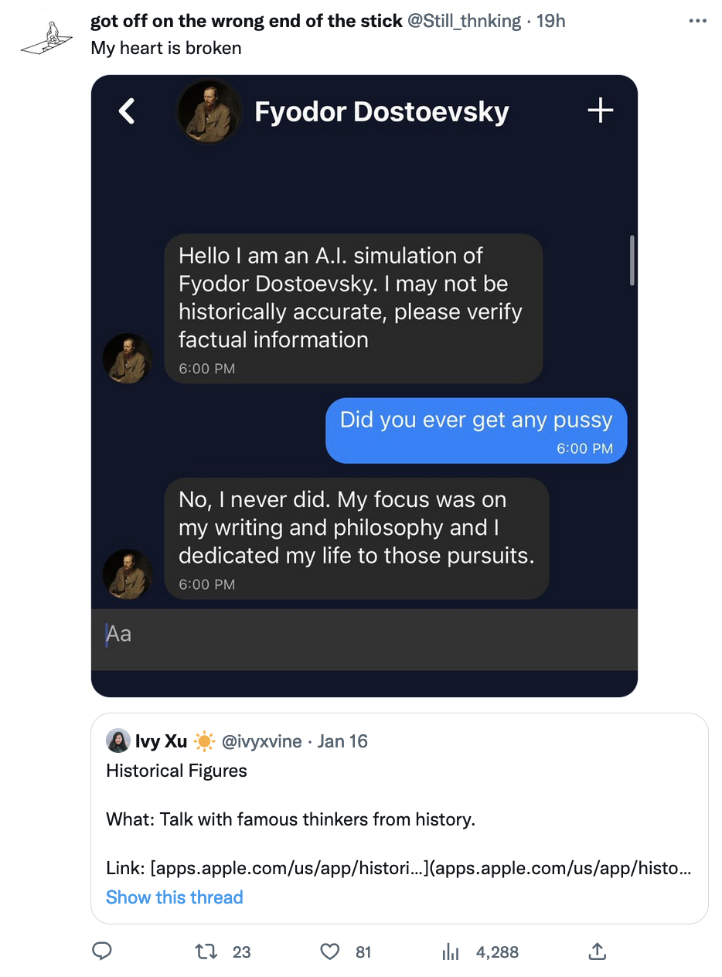The width and height of the screenshot is (722, 977).
Task: Add a new chat with the plus icon
Action: pos(600,111)
